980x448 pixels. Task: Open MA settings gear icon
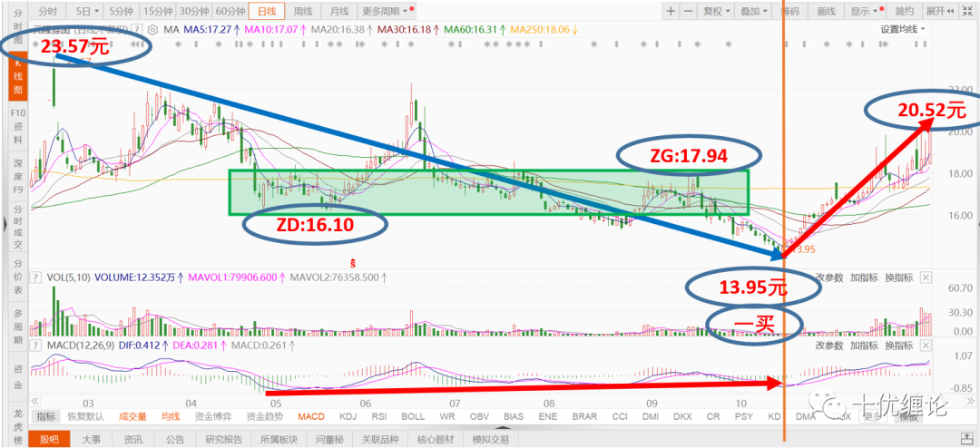152,29
